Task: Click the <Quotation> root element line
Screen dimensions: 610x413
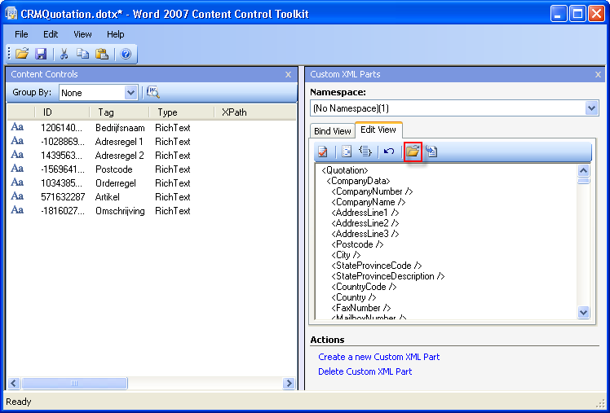Action: [345, 170]
